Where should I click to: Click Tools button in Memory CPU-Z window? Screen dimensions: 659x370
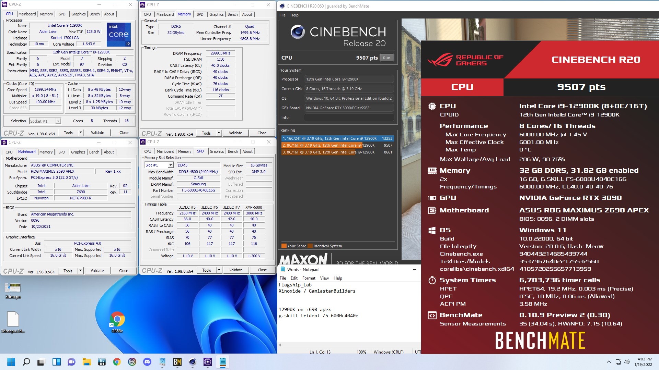206,133
